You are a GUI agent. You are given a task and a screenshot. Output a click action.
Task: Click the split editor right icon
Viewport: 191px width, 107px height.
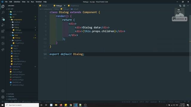pyautogui.click(x=184, y=6)
